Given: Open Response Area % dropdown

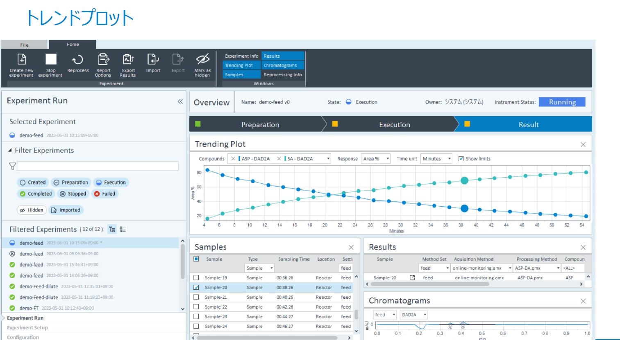Looking at the screenshot, I should 387,159.
